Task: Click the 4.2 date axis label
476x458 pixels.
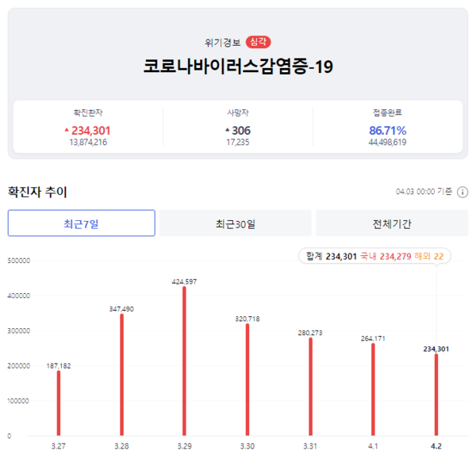Action: click(436, 446)
